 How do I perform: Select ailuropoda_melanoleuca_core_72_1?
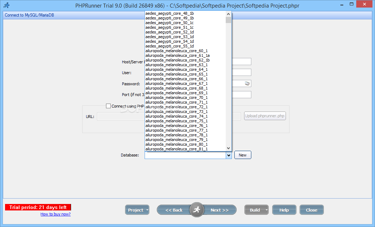(x=185, y=107)
